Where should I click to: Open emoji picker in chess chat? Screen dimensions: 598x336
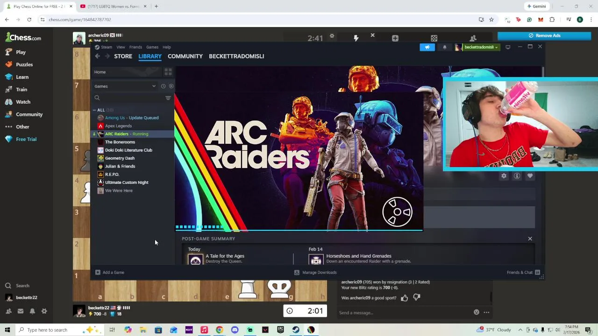coord(476,312)
